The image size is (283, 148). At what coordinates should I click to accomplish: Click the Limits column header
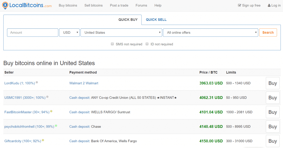click(x=231, y=72)
